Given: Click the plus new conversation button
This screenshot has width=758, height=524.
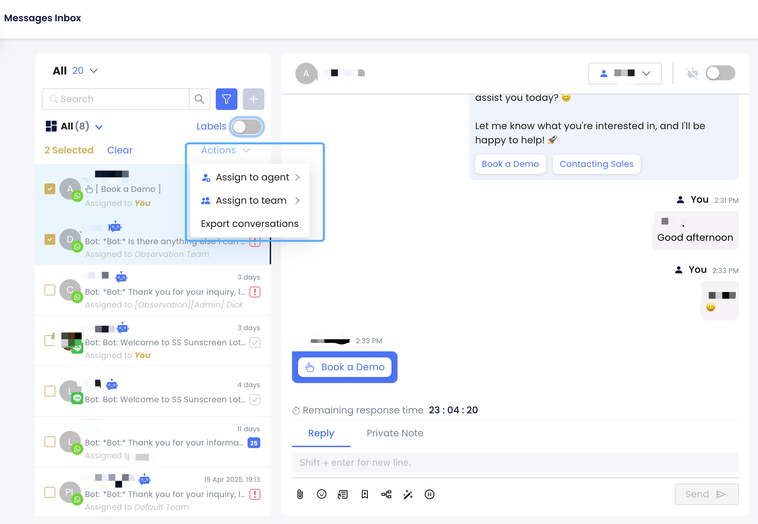Looking at the screenshot, I should coord(253,99).
